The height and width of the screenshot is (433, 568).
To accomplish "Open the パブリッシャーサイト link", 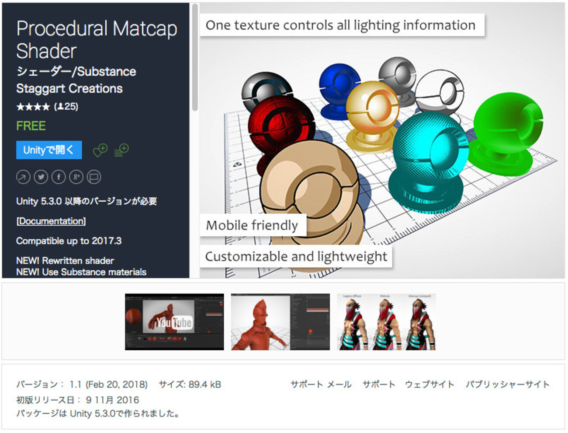I will 507,384.
